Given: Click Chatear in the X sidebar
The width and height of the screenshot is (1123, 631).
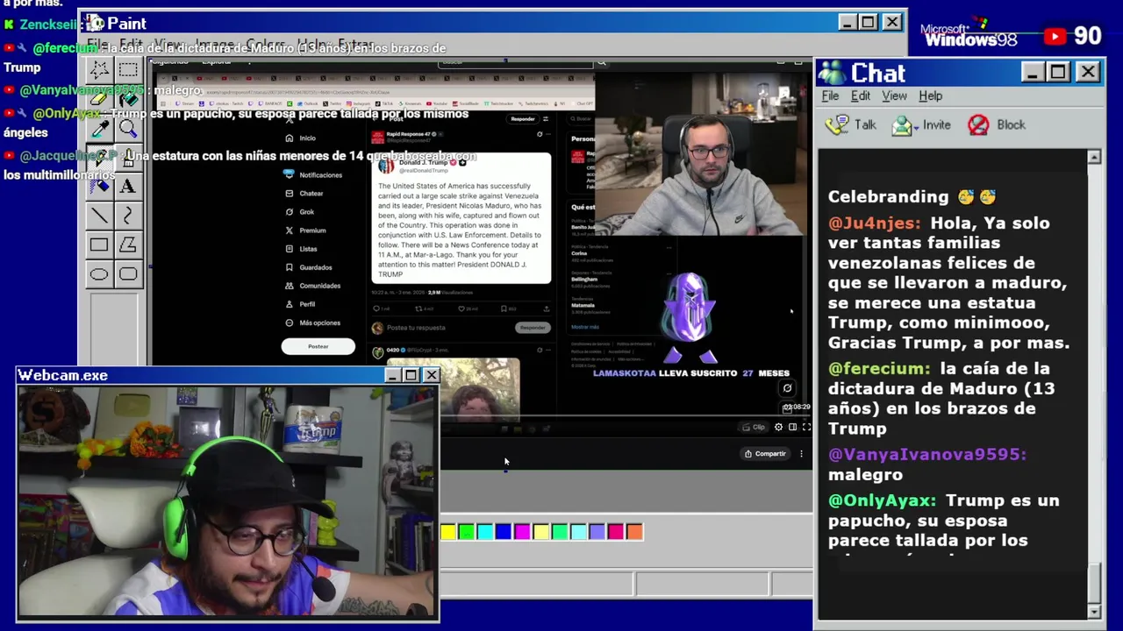Looking at the screenshot, I should (x=304, y=193).
